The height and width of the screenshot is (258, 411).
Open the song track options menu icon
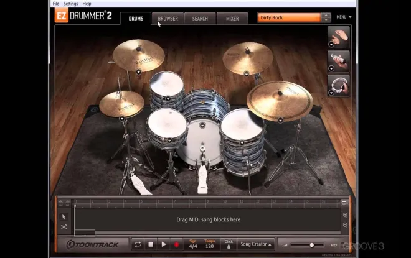click(x=345, y=203)
